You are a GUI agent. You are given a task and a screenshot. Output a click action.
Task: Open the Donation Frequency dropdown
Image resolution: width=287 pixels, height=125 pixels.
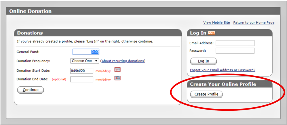(85, 61)
